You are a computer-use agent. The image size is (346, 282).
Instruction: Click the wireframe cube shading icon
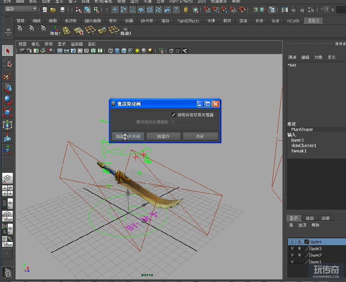111,51
